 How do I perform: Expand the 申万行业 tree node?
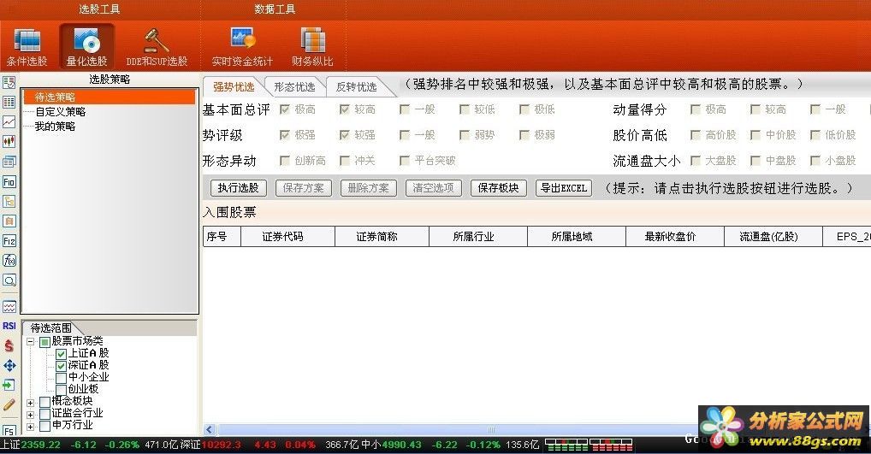tap(31, 427)
